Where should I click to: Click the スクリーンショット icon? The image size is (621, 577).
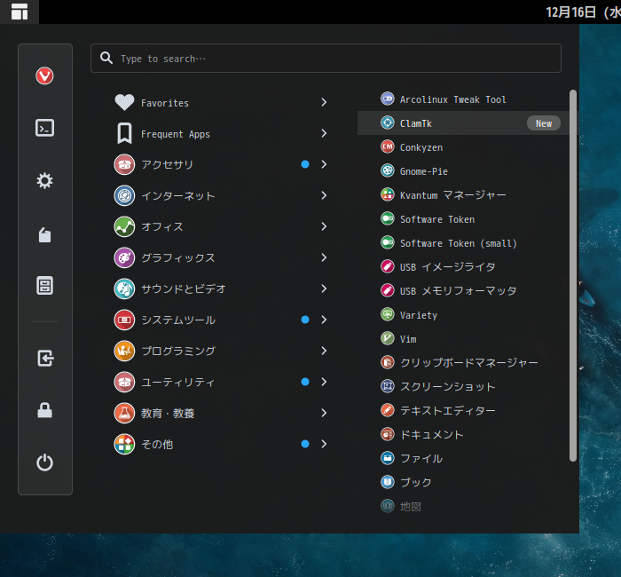(388, 386)
